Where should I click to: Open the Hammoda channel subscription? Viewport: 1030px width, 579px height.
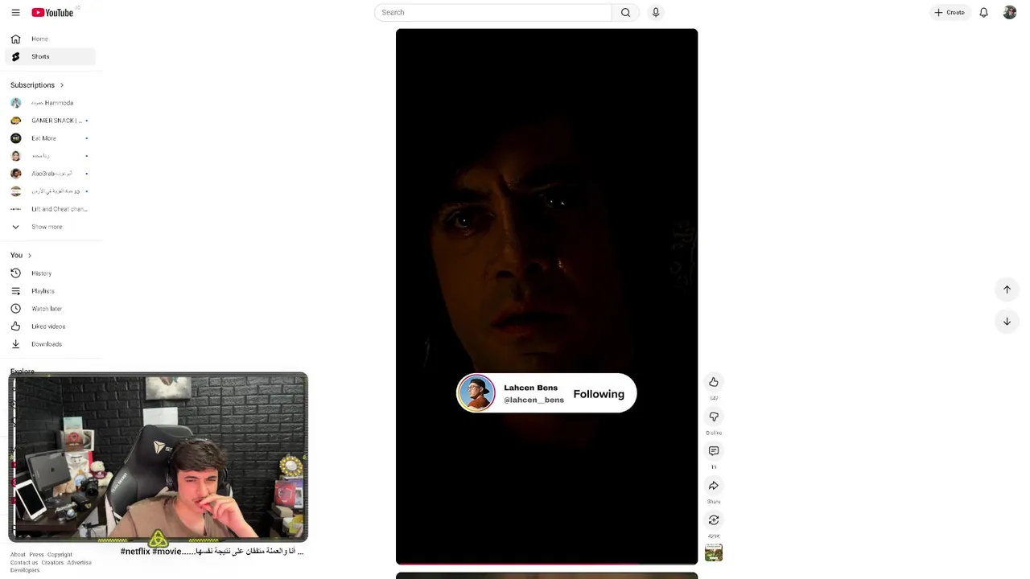(x=50, y=103)
